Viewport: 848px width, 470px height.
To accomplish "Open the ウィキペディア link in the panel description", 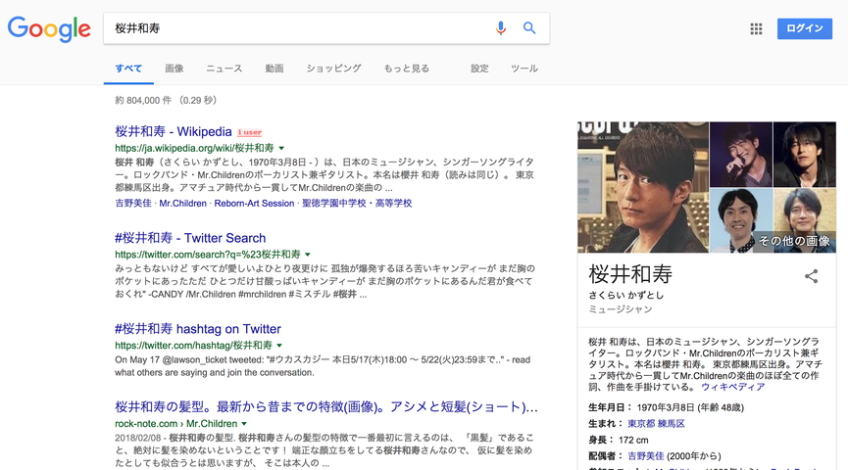I will (732, 387).
